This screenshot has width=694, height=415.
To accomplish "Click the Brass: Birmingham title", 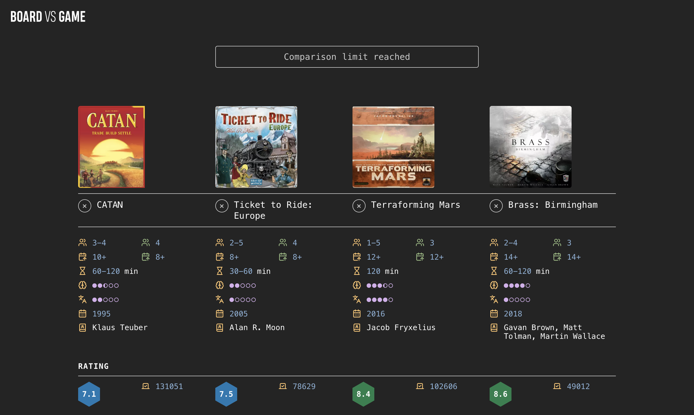I will [x=553, y=205].
